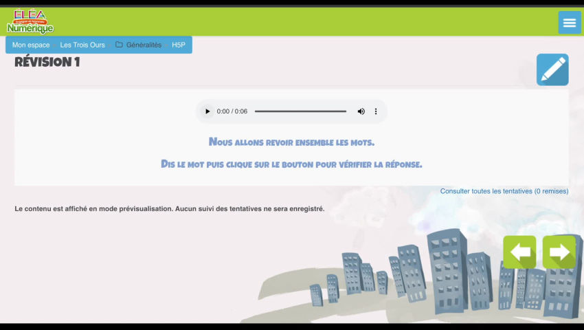
Task: Click the pencil edit icon
Action: pyautogui.click(x=552, y=69)
